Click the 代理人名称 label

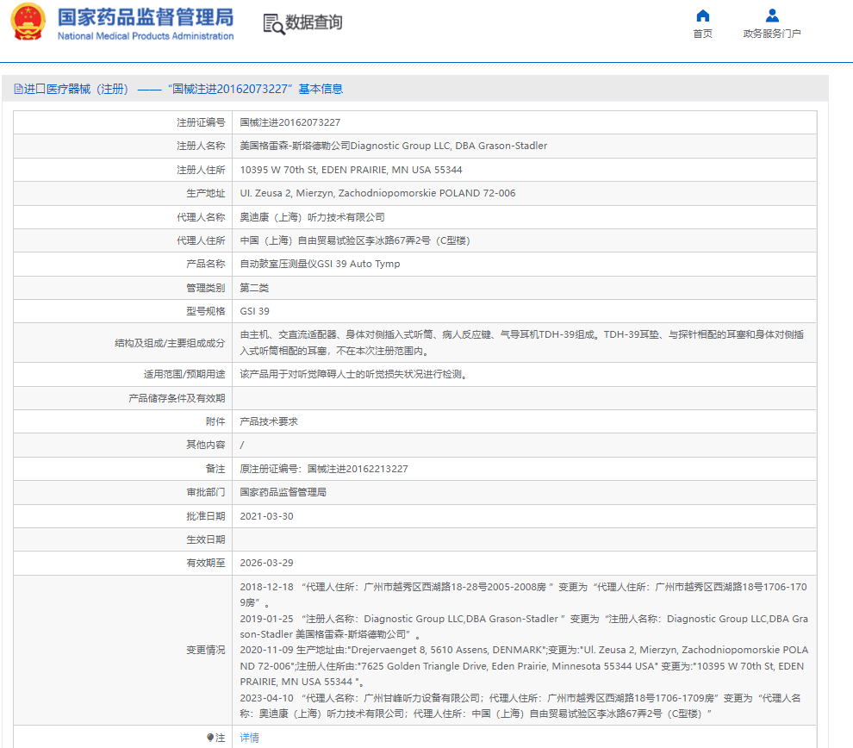tap(201, 217)
